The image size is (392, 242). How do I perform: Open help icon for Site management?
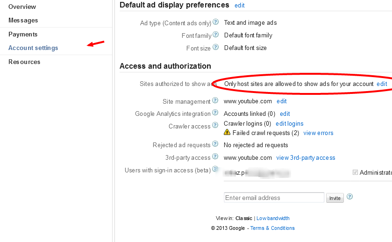point(215,100)
